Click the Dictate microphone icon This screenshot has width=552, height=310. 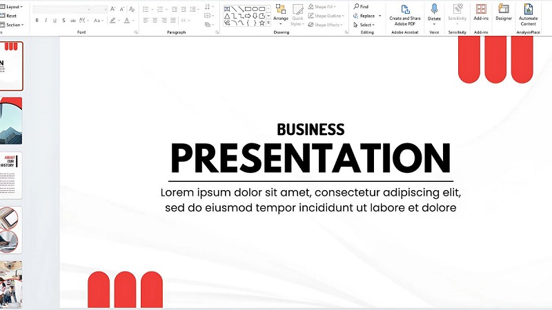click(x=434, y=10)
